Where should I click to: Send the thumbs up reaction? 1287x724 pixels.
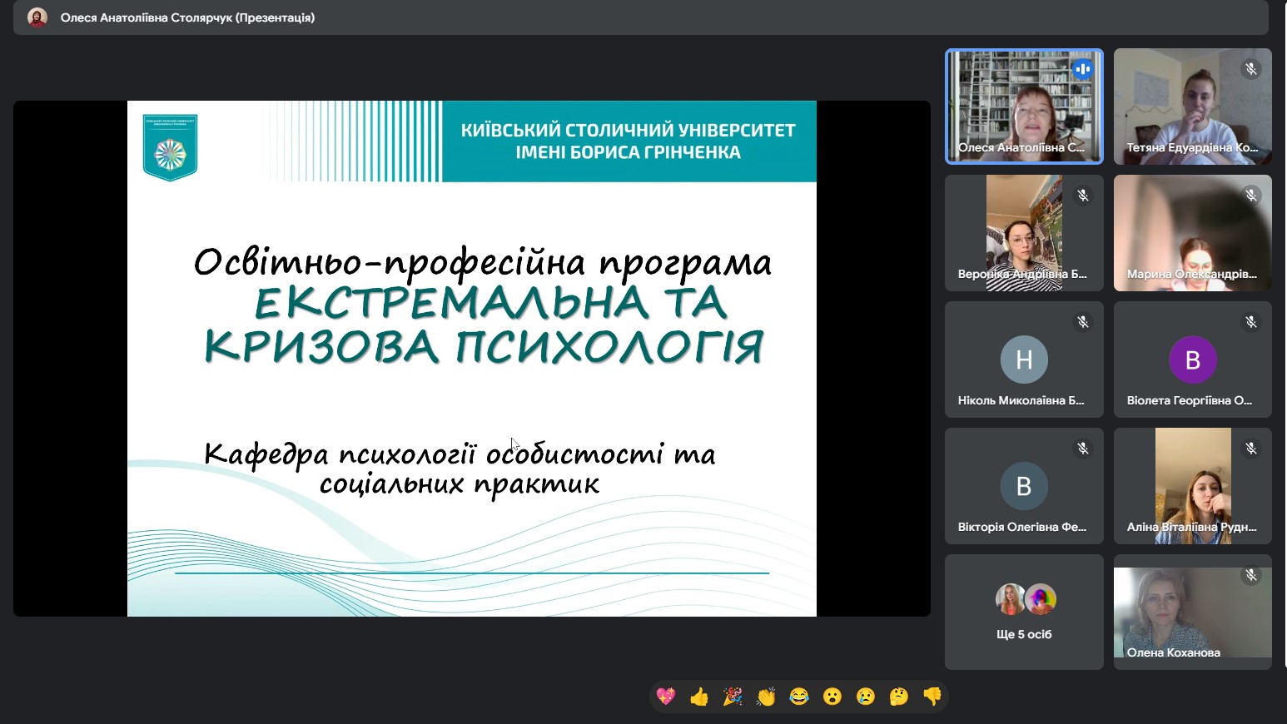point(699,697)
